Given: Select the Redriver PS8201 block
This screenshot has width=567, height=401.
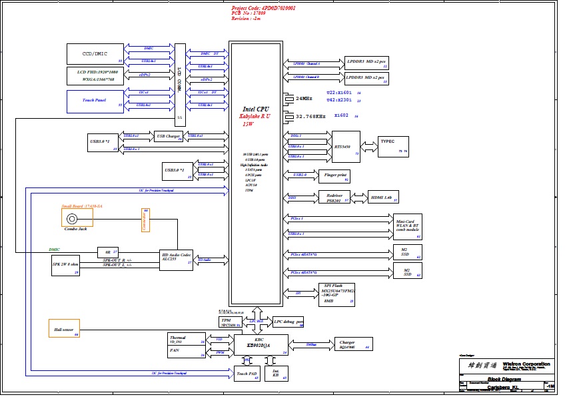Looking at the screenshot, I should click(334, 197).
